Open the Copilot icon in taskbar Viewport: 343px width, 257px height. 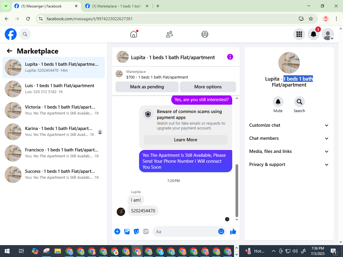[35, 251]
